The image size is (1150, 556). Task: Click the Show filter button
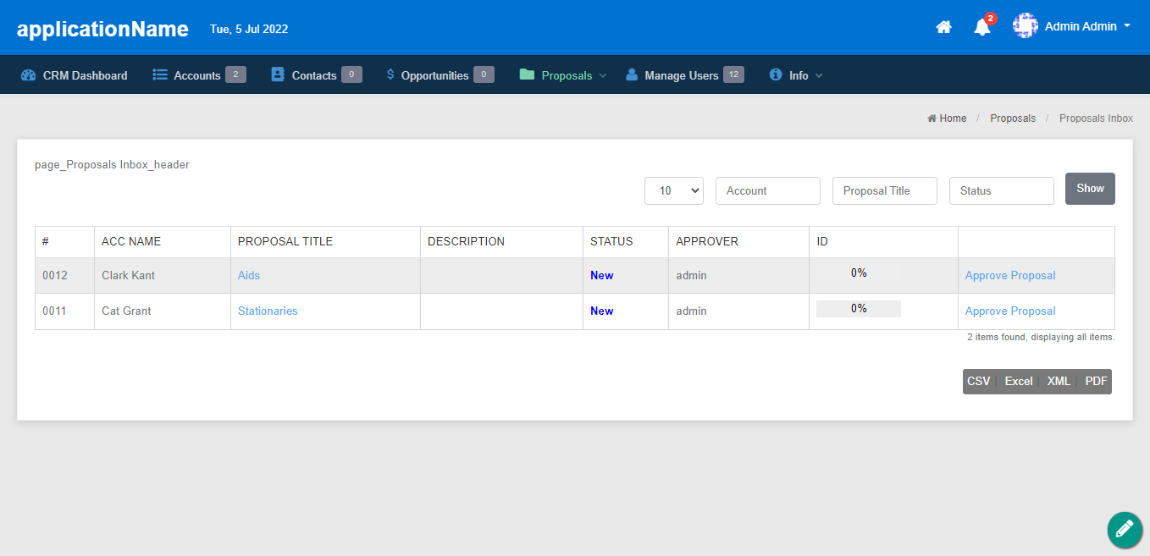point(1090,189)
